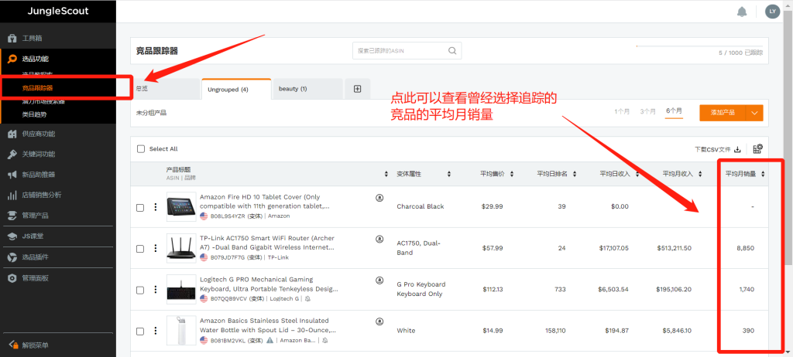Switch time range to 6个月

(x=674, y=111)
